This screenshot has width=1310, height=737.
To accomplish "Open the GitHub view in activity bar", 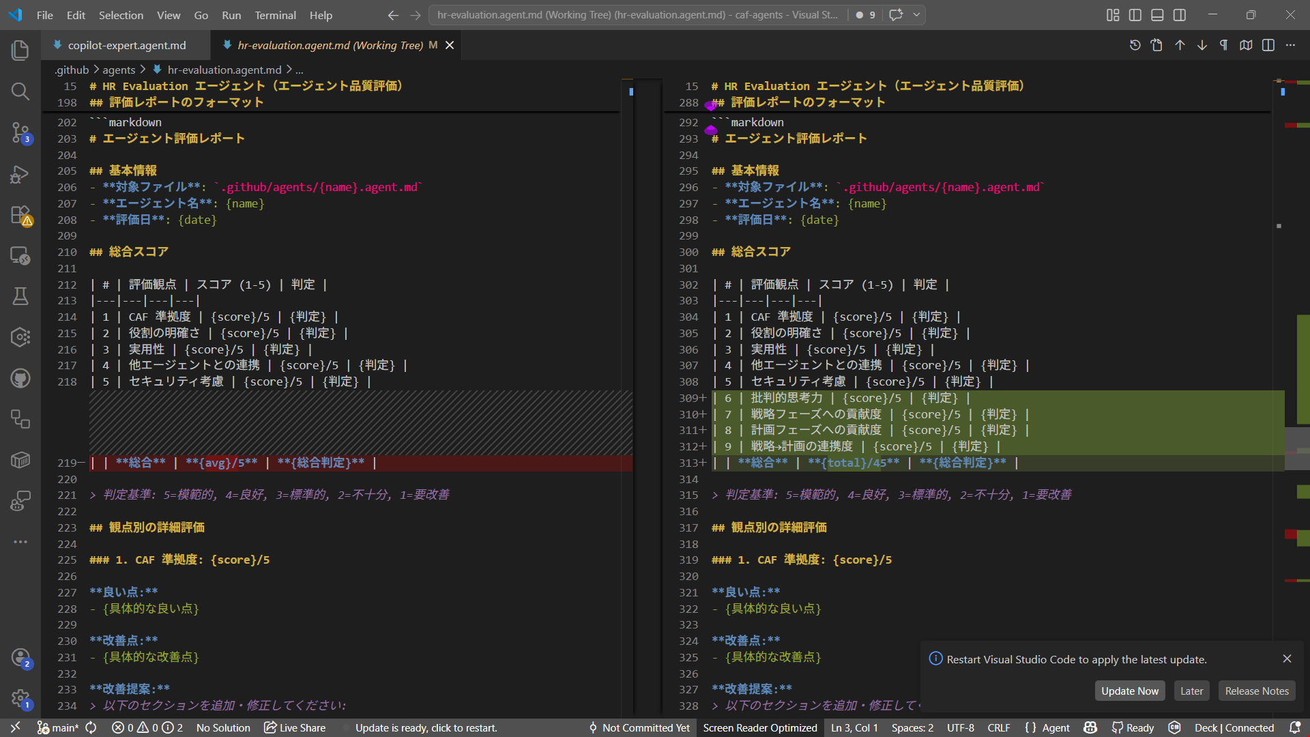I will click(20, 378).
